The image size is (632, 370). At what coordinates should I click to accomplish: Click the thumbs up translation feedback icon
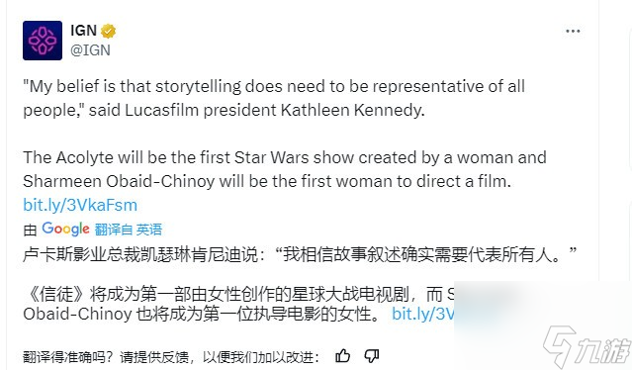tap(342, 356)
